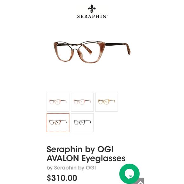Click the gray back-to-top arrow button
The width and height of the screenshot is (184, 184).
point(140,181)
